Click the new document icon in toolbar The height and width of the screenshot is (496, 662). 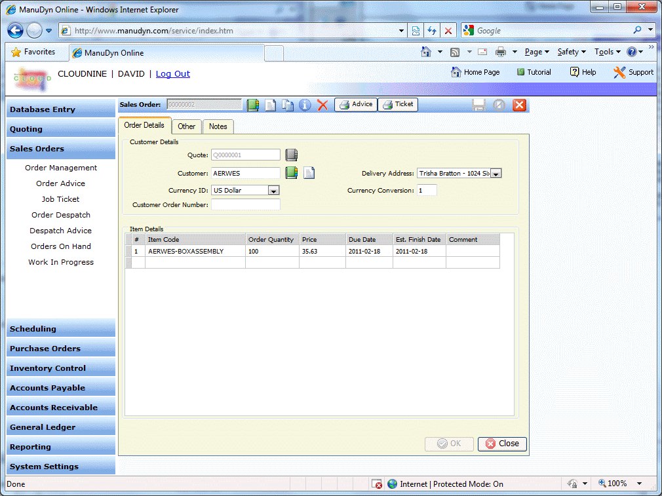point(270,105)
